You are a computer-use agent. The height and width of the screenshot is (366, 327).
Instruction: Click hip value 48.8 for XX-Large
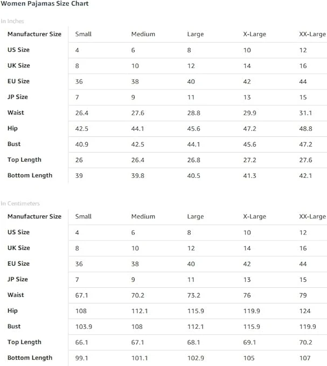point(305,128)
